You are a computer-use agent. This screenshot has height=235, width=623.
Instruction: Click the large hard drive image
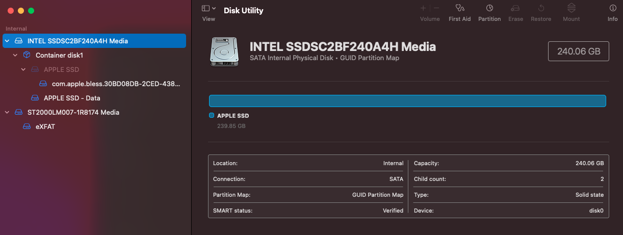coord(224,51)
